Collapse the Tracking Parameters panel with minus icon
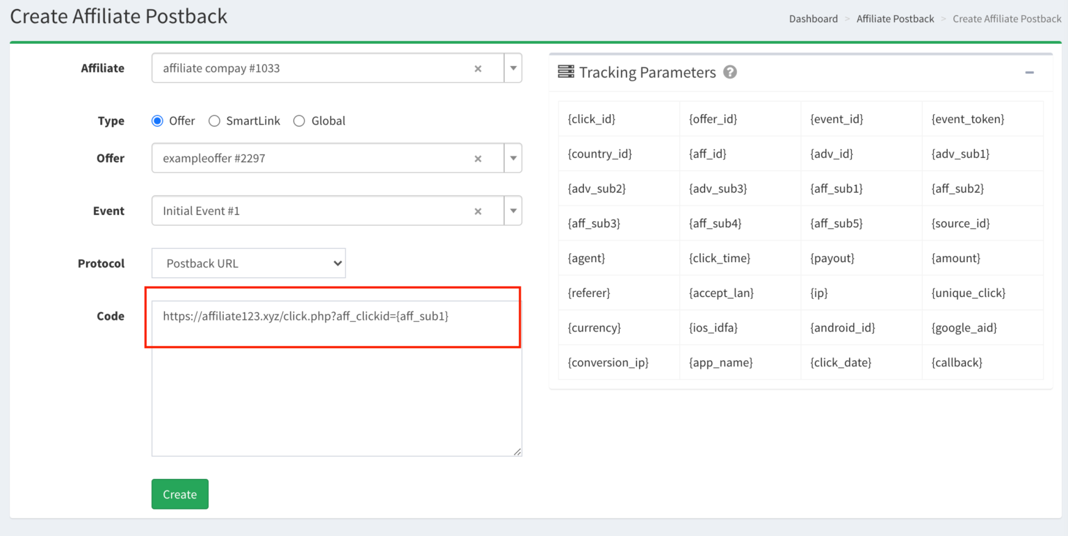 click(x=1029, y=72)
